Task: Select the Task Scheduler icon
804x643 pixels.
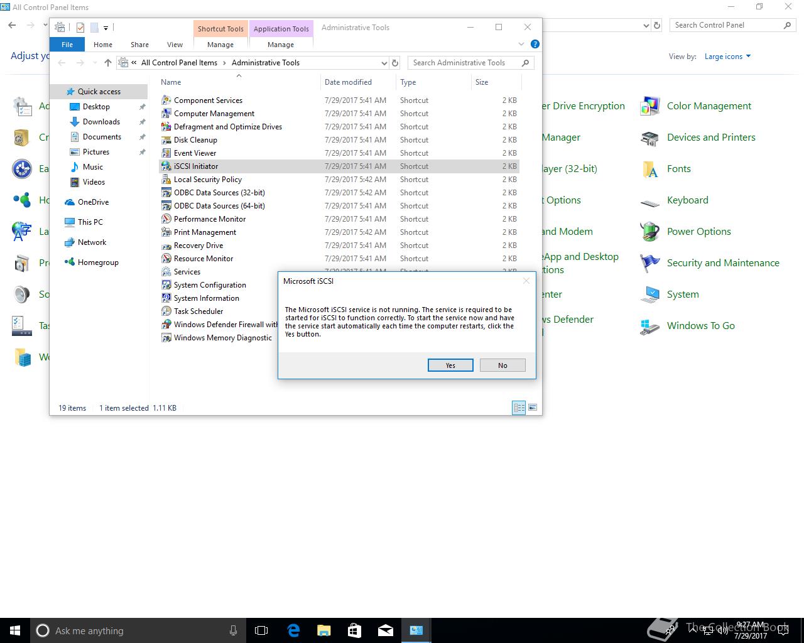Action: click(x=166, y=311)
